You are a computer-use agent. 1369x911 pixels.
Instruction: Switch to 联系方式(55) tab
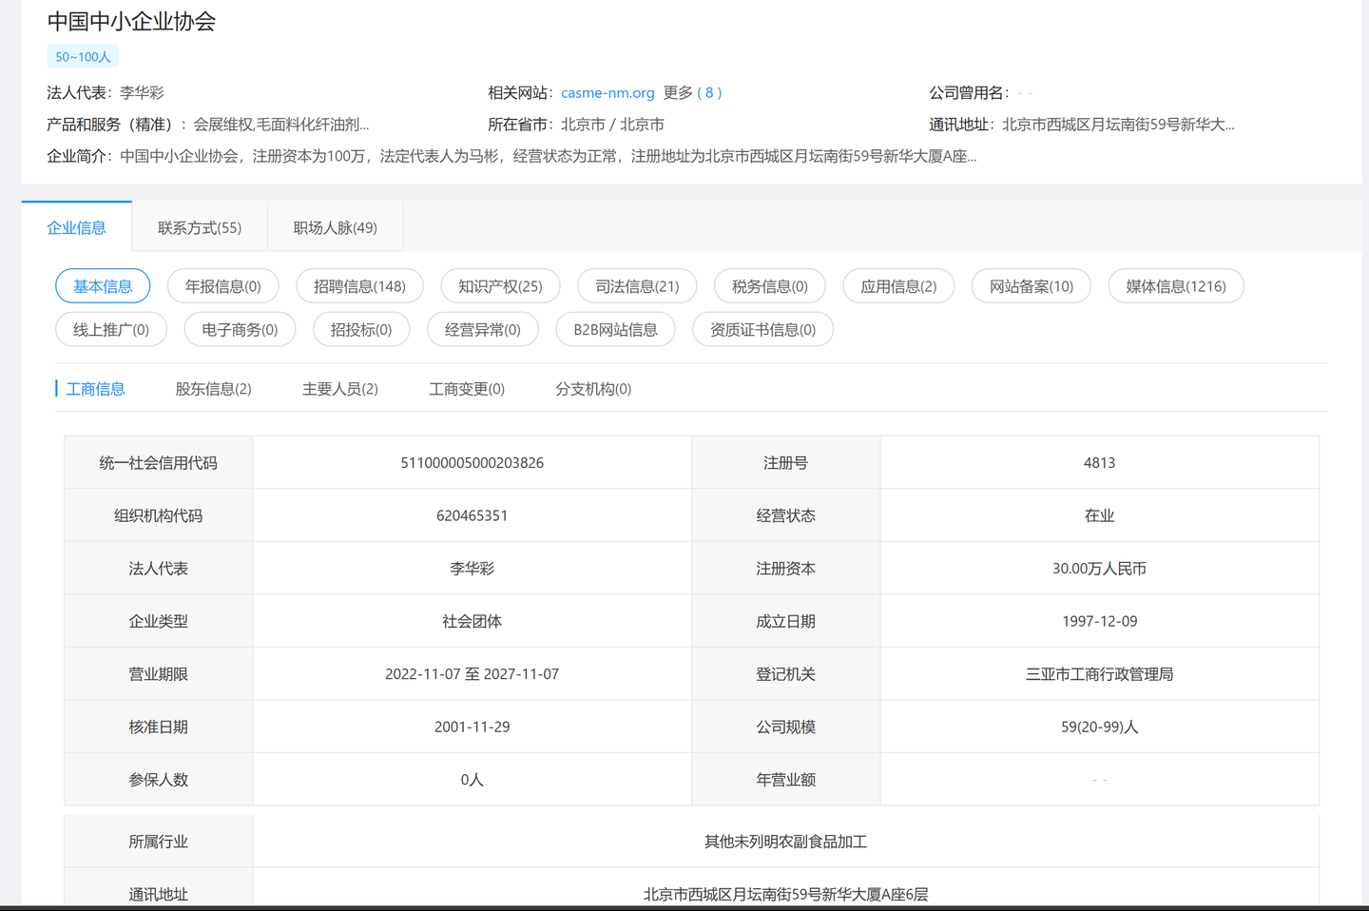200,227
